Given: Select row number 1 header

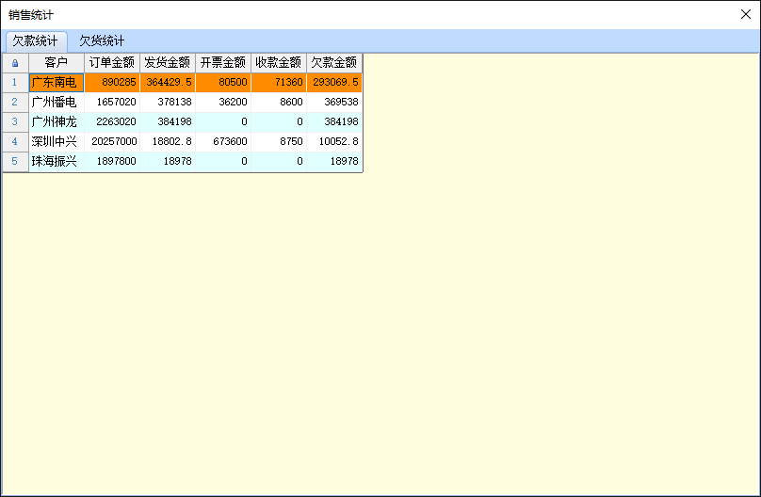Looking at the screenshot, I should 14,83.
